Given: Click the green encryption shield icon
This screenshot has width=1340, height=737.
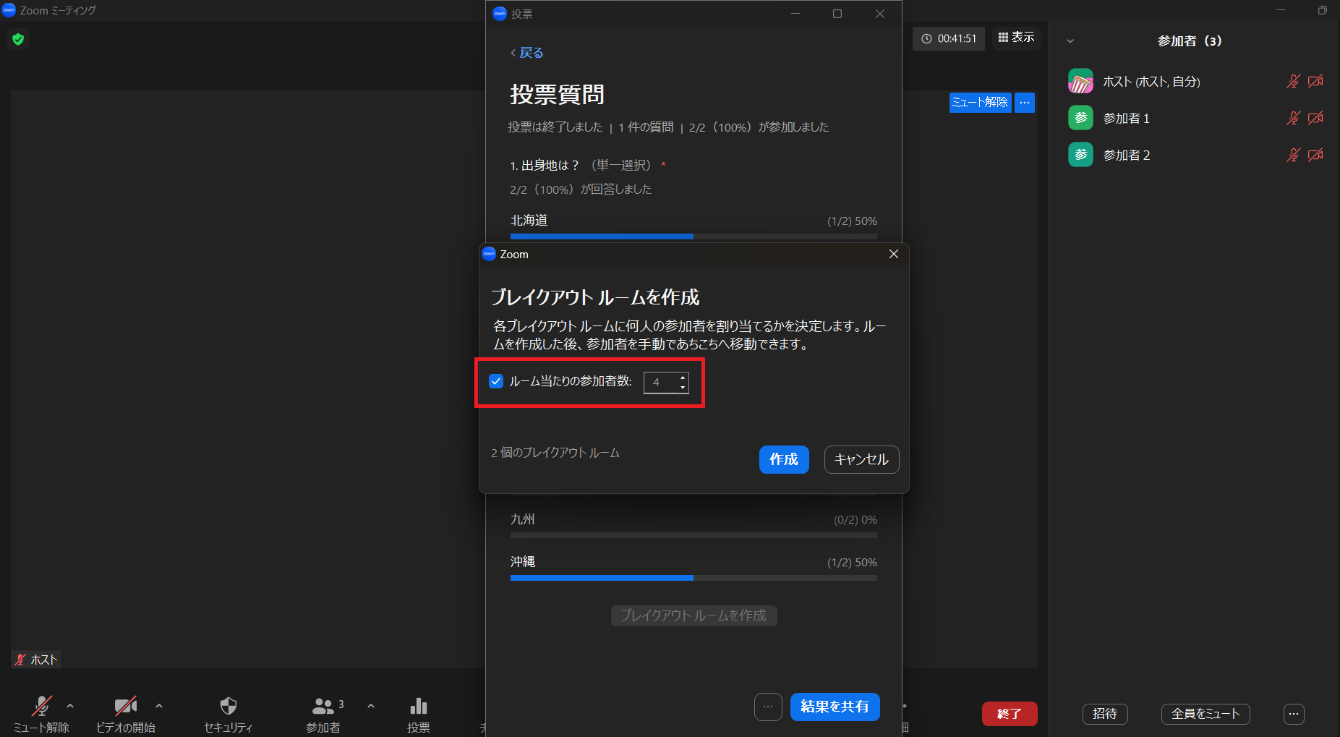Looking at the screenshot, I should click(x=18, y=39).
